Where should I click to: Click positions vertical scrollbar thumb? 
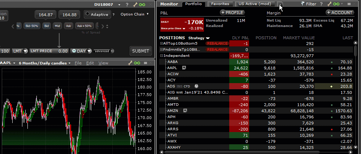tap(355, 51)
